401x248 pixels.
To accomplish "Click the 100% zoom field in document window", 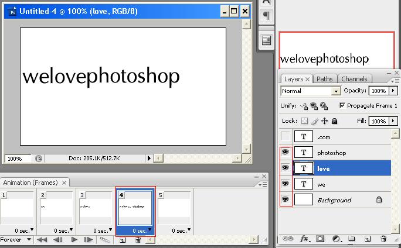I will coord(18,159).
